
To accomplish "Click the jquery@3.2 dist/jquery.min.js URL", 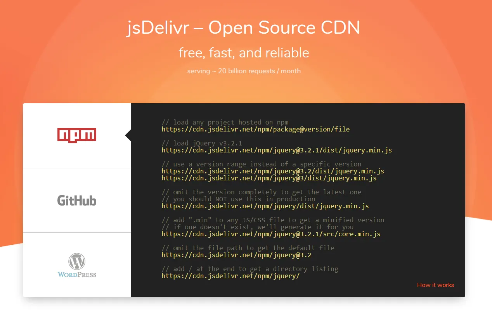I will point(273,171).
